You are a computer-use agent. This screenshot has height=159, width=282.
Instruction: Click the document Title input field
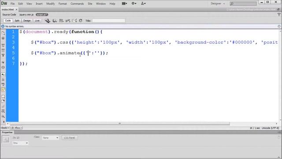109,21
